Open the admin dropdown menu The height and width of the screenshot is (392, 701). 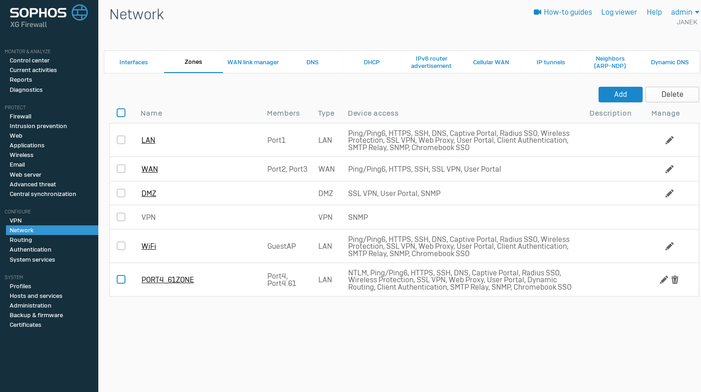[x=684, y=12]
